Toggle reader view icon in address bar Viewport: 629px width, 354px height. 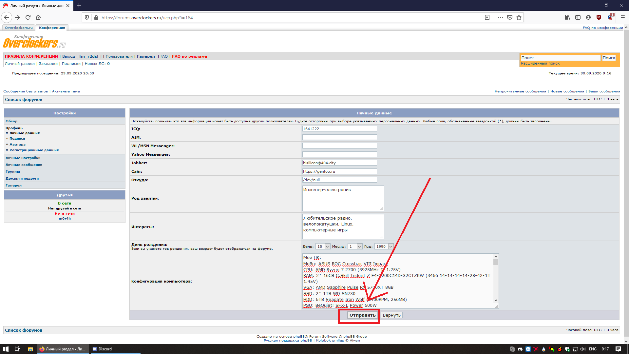coord(487,18)
